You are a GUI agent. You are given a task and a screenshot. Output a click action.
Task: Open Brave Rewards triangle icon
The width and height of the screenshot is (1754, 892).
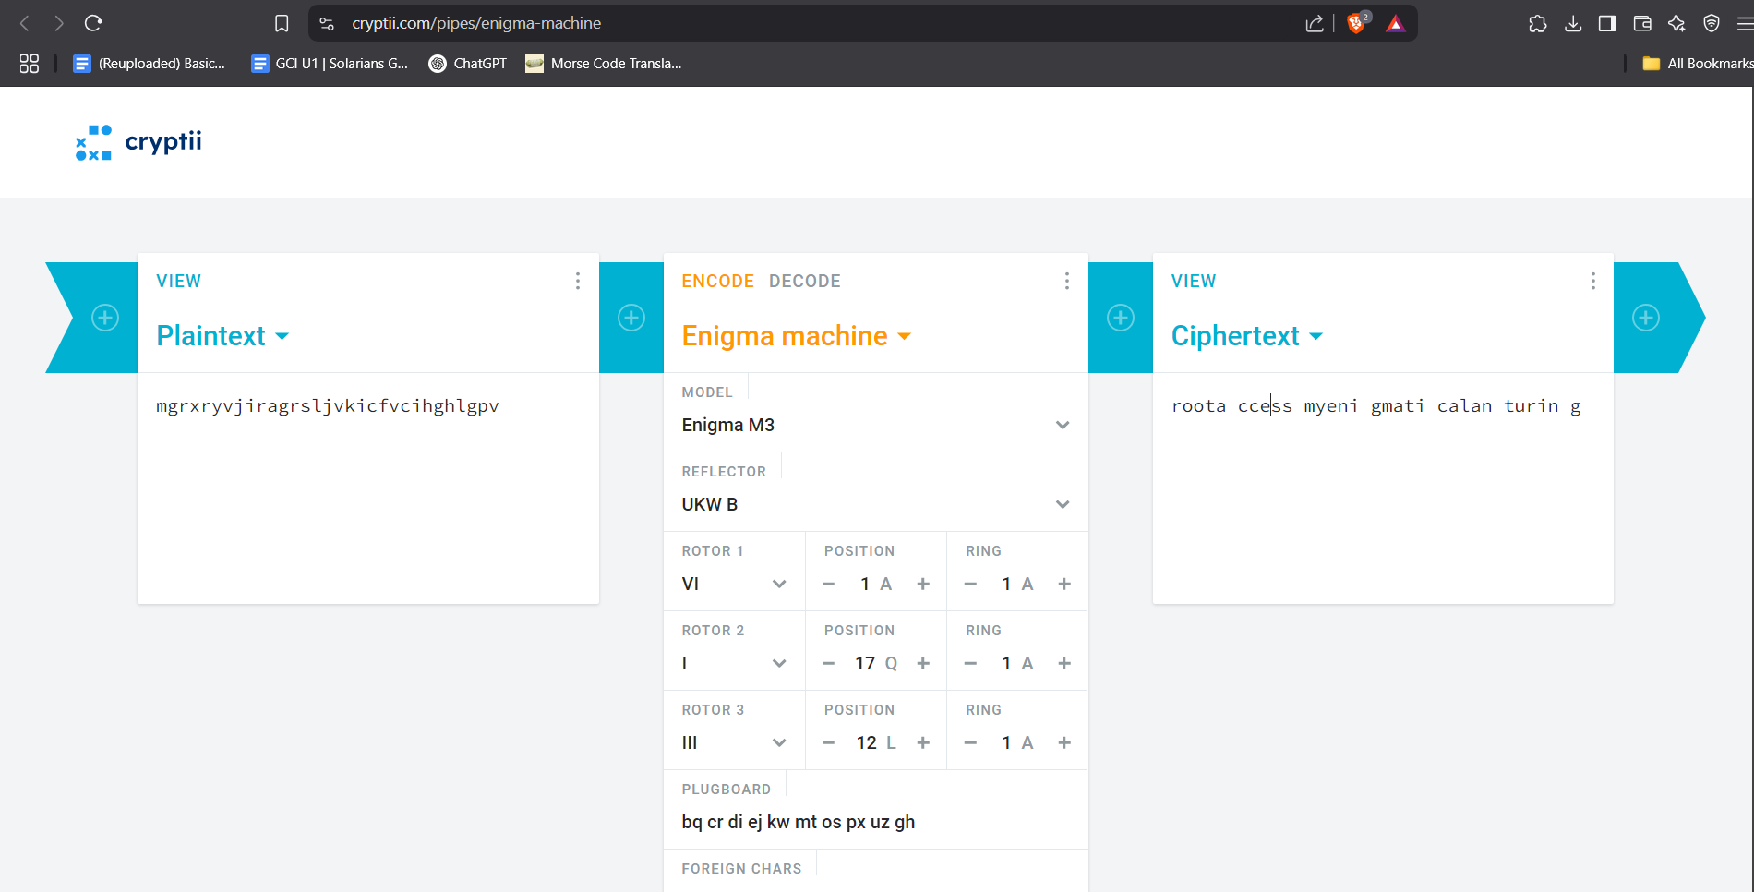(x=1396, y=23)
